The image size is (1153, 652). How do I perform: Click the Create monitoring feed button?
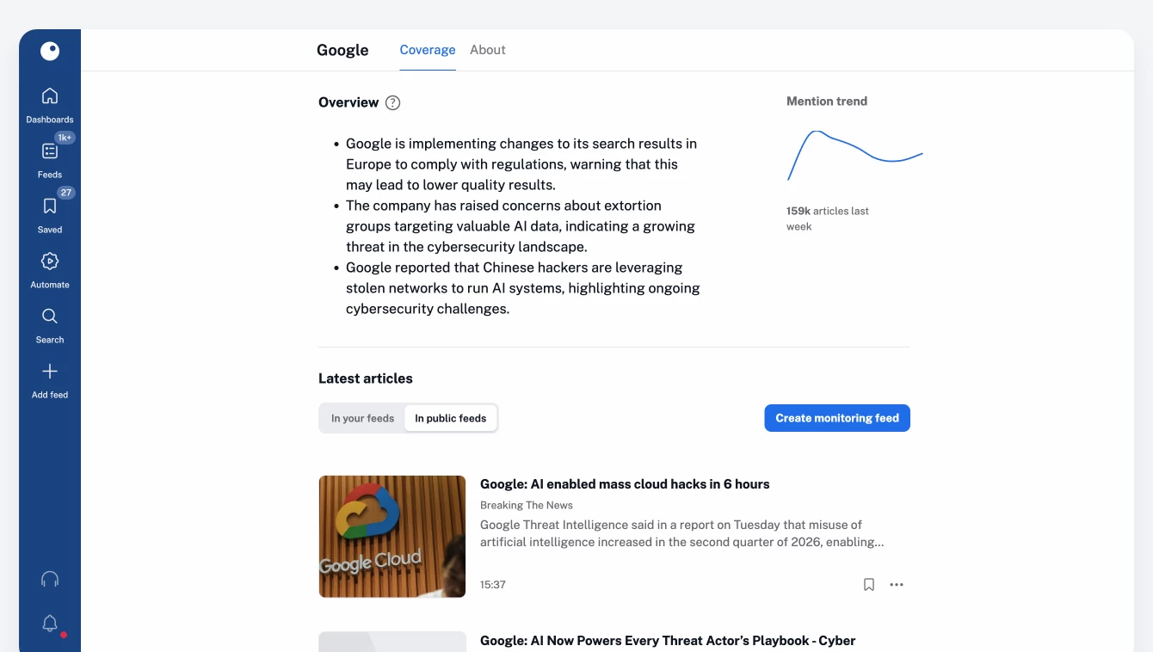pos(837,418)
